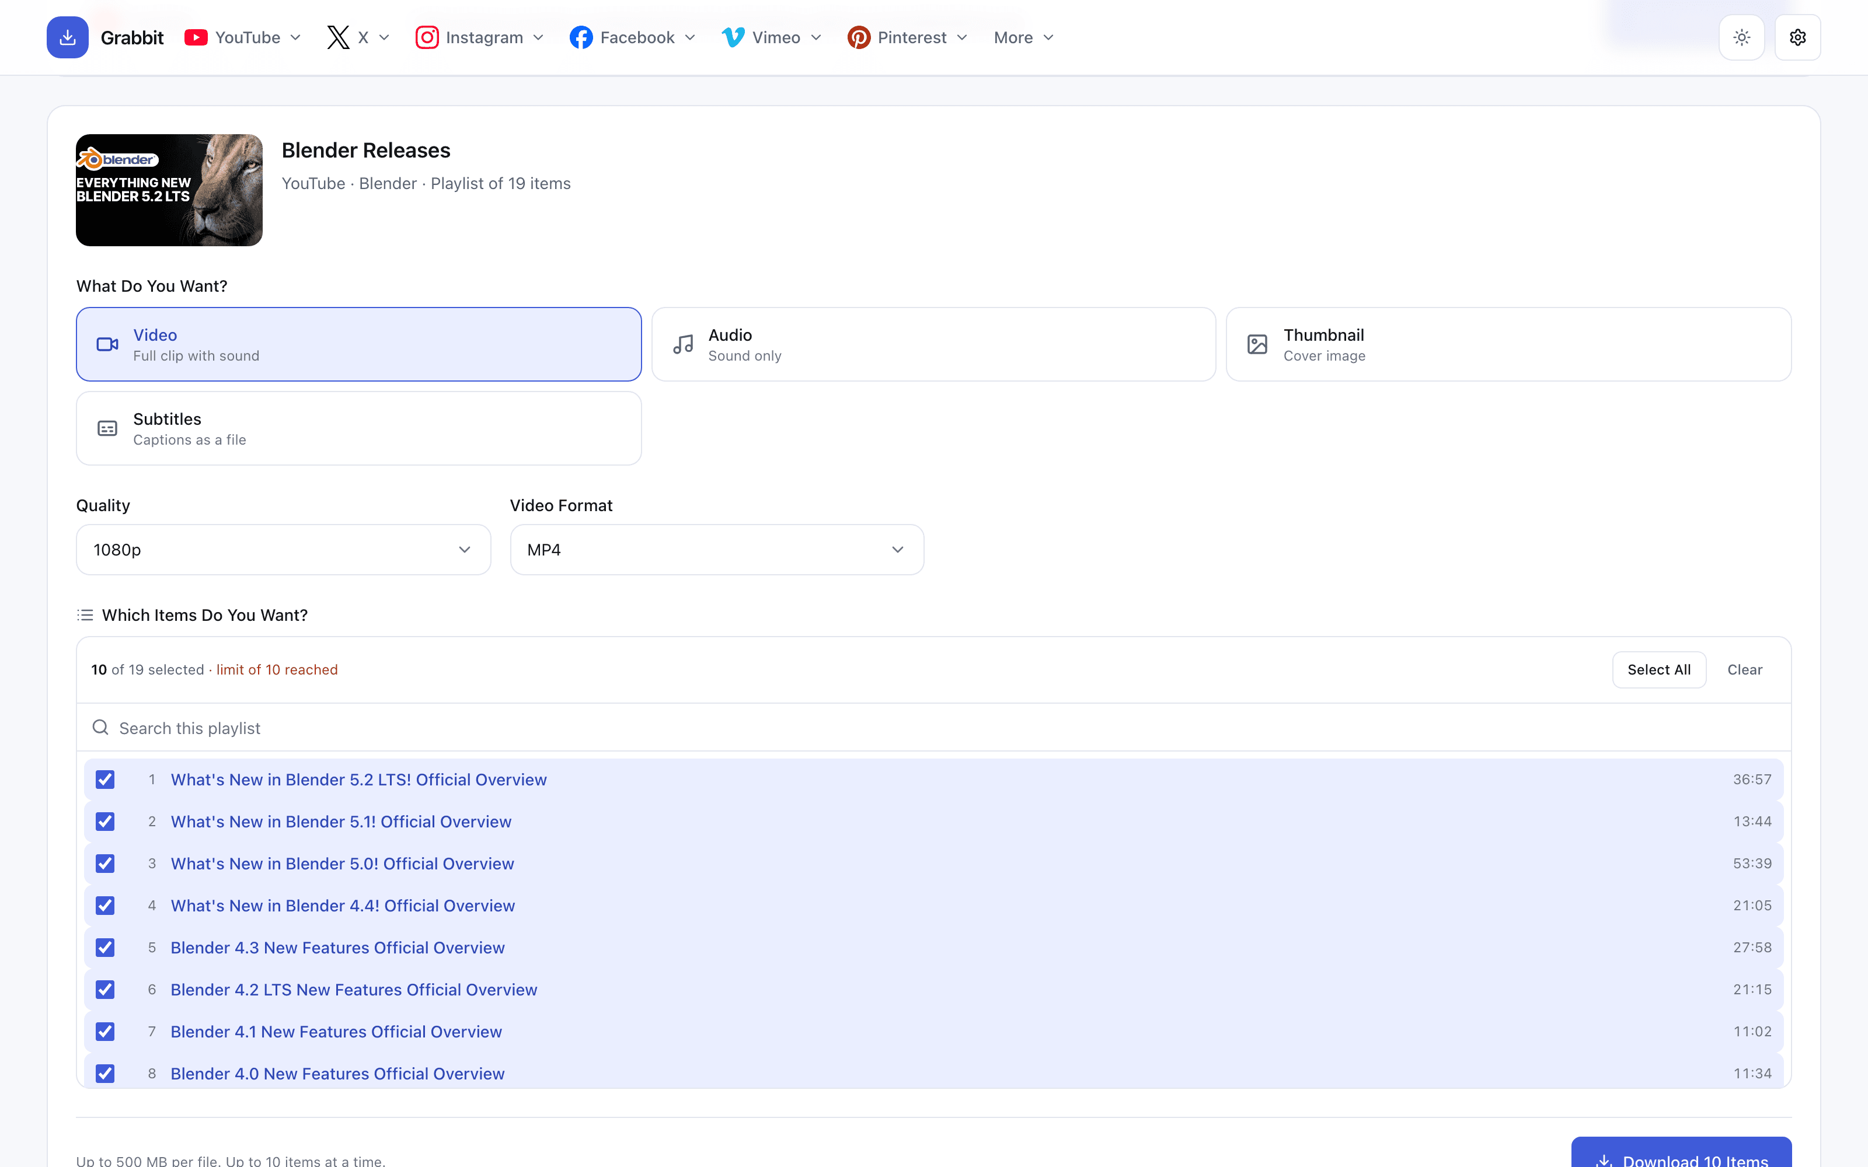Click the Instagram logo icon
This screenshot has width=1868, height=1167.
click(427, 37)
